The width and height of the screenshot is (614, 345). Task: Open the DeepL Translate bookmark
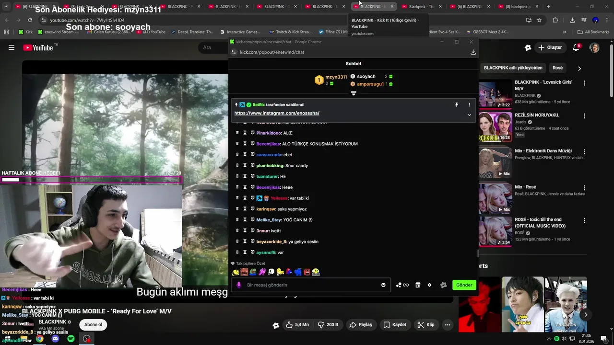point(192,32)
